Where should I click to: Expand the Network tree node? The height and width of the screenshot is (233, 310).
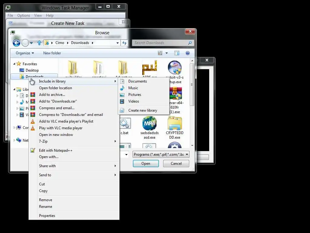[14, 140]
